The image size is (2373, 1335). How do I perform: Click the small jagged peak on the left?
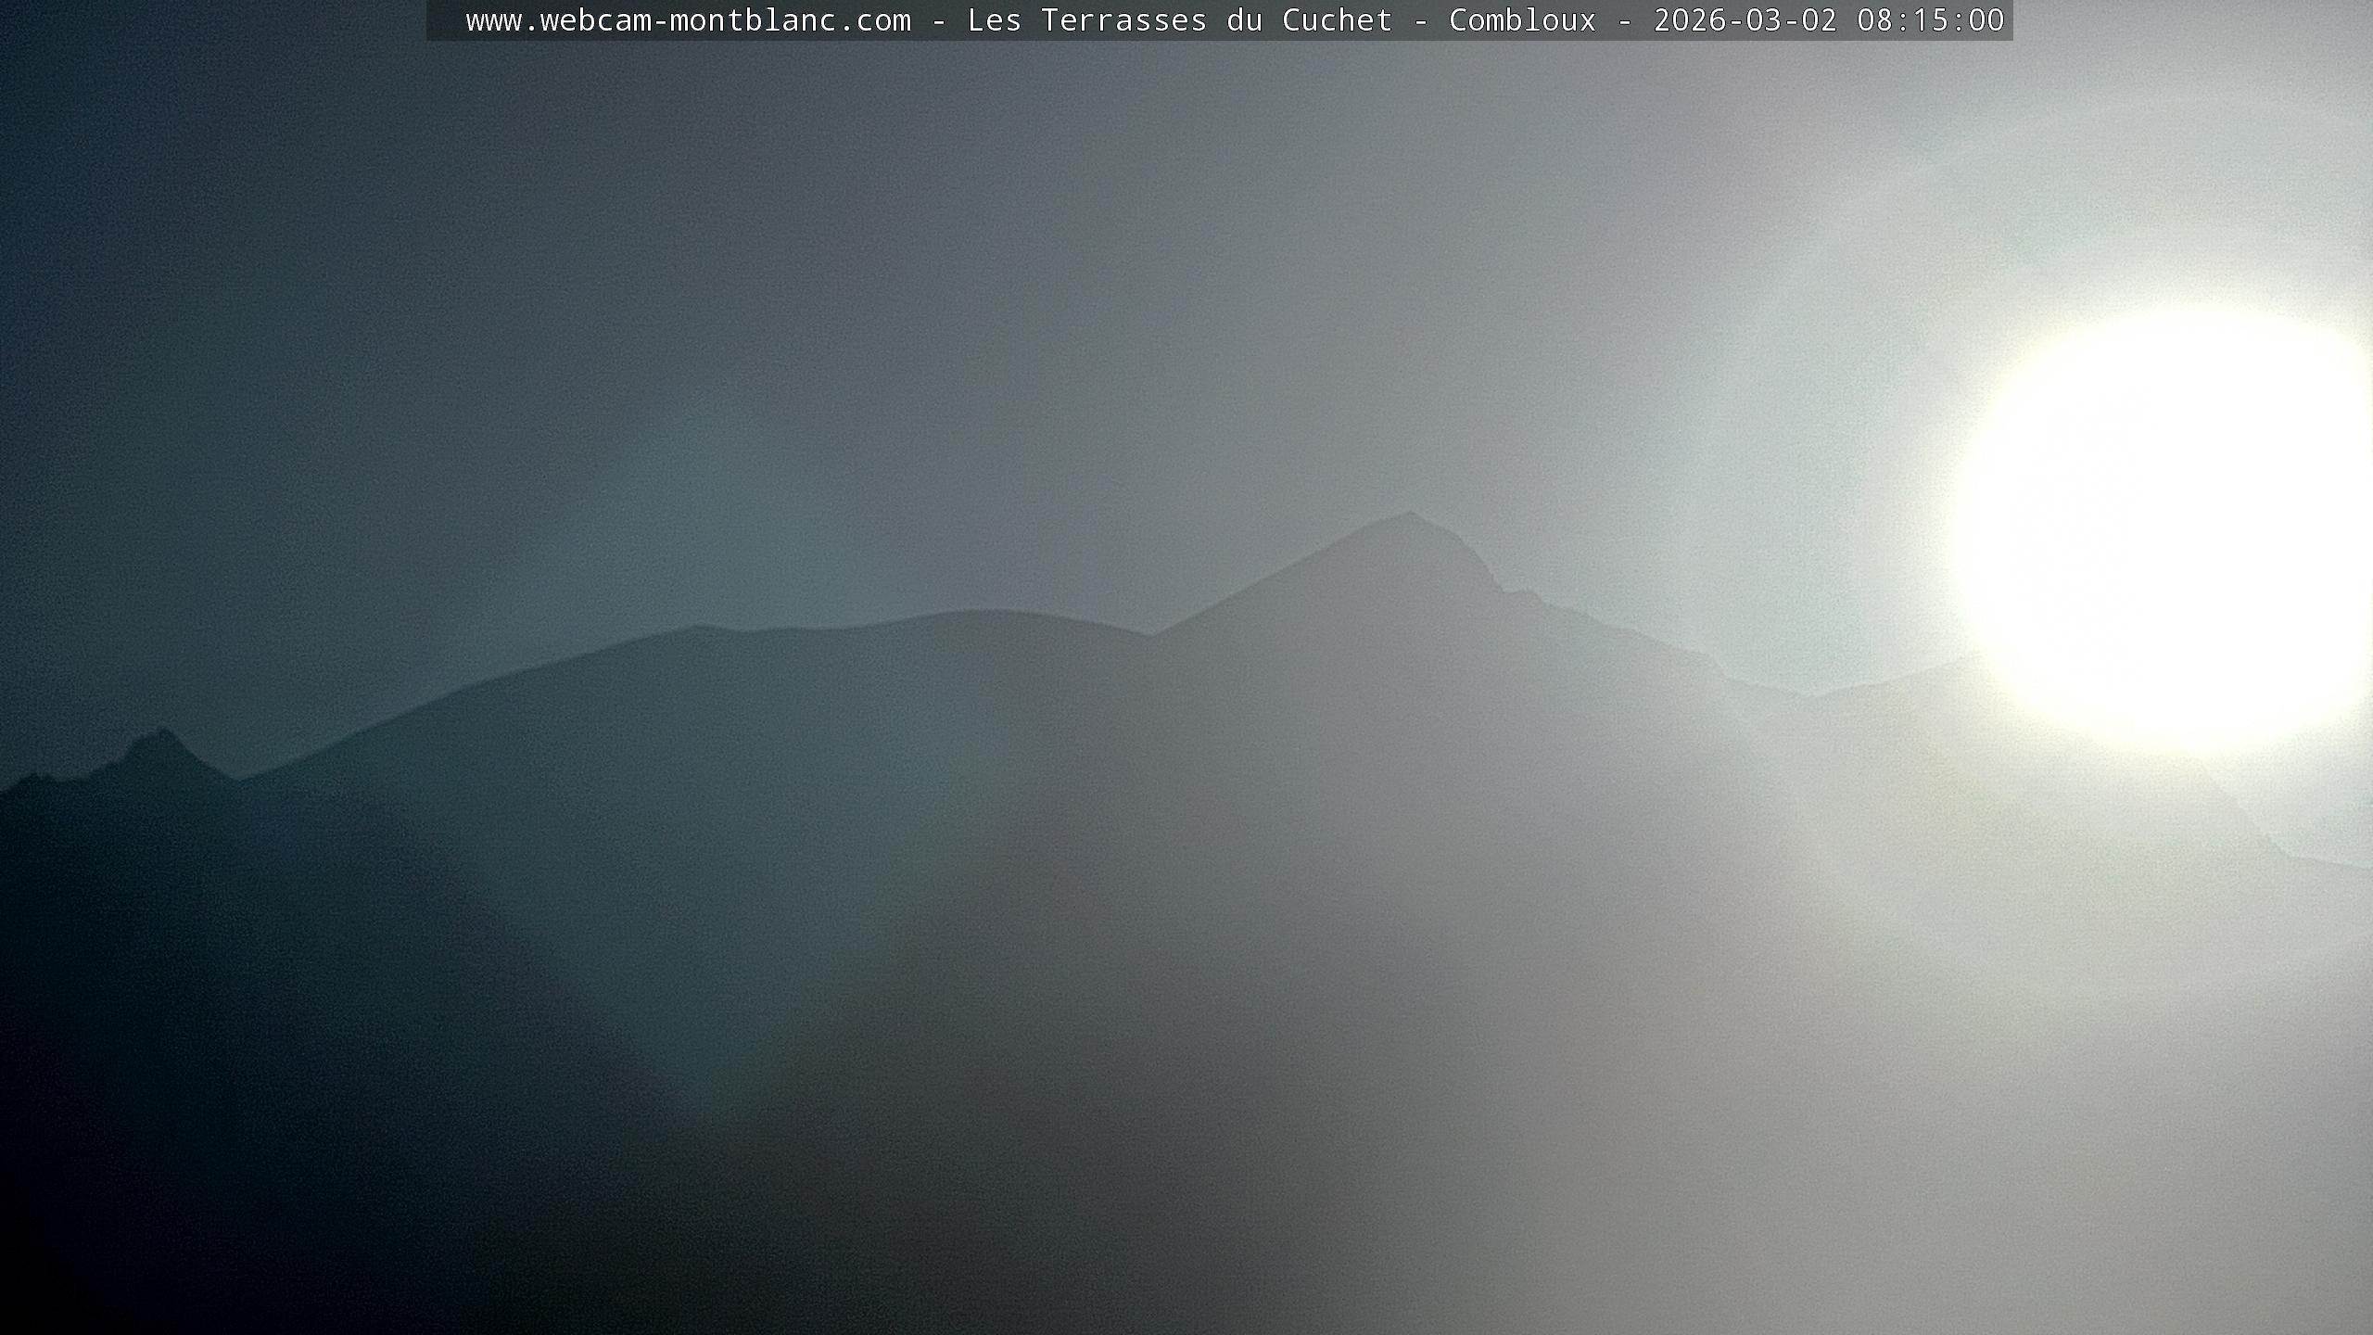(162, 732)
